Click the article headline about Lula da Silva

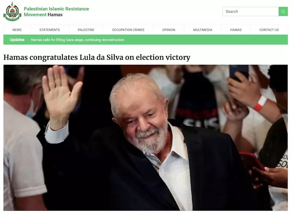(97, 57)
